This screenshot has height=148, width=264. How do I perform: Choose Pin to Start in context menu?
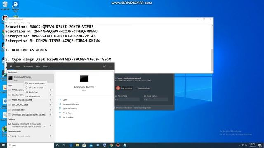click(32, 92)
